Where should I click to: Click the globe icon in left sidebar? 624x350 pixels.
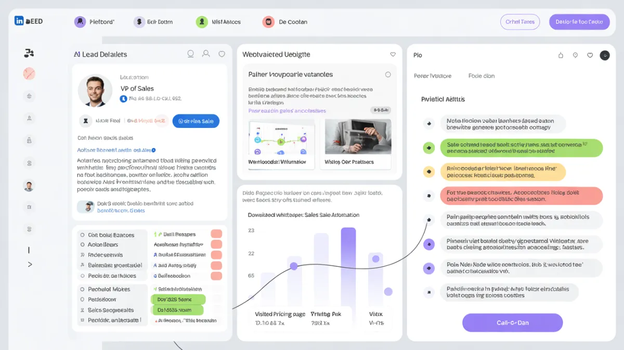click(x=29, y=96)
